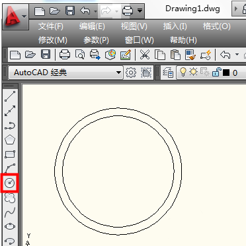
Task: Click Plot printer in quick access toolbar
Action: (x=128, y=11)
